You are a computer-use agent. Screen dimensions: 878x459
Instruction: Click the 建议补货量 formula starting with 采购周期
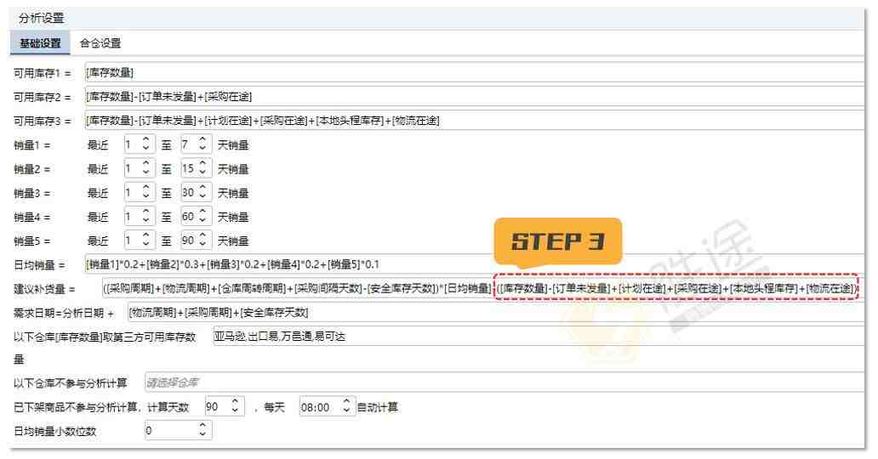[296, 290]
